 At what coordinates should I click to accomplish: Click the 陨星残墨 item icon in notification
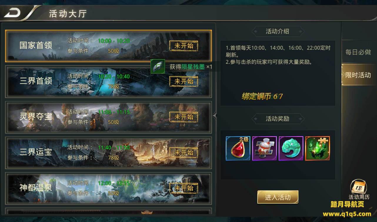[158, 66]
